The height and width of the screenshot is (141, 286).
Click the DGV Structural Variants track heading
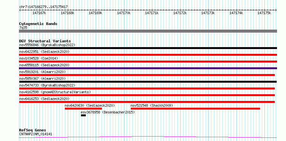point(45,41)
